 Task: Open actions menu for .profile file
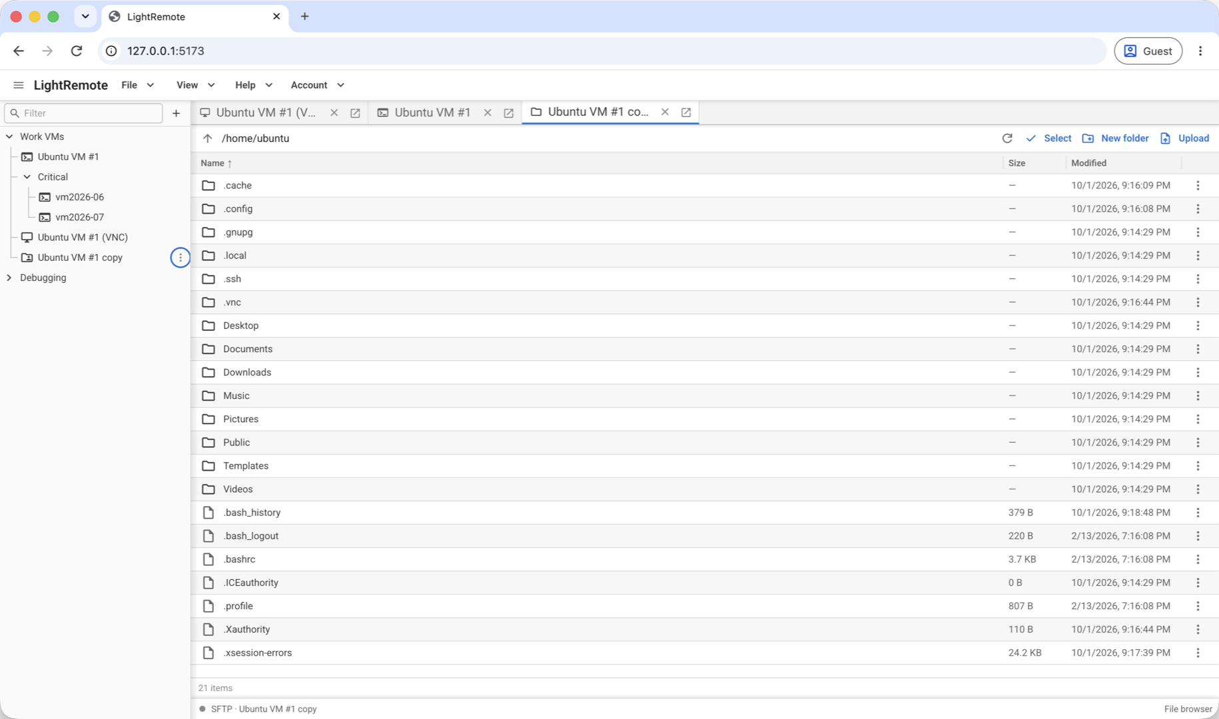pyautogui.click(x=1198, y=606)
